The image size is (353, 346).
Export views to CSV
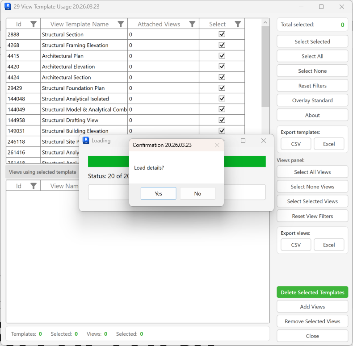click(296, 245)
